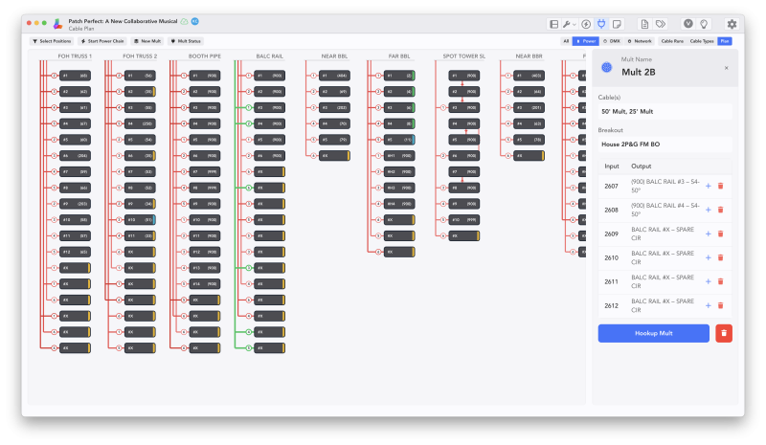Select the NEAR BBL position header
The width and height of the screenshot is (766, 445).
(x=334, y=56)
